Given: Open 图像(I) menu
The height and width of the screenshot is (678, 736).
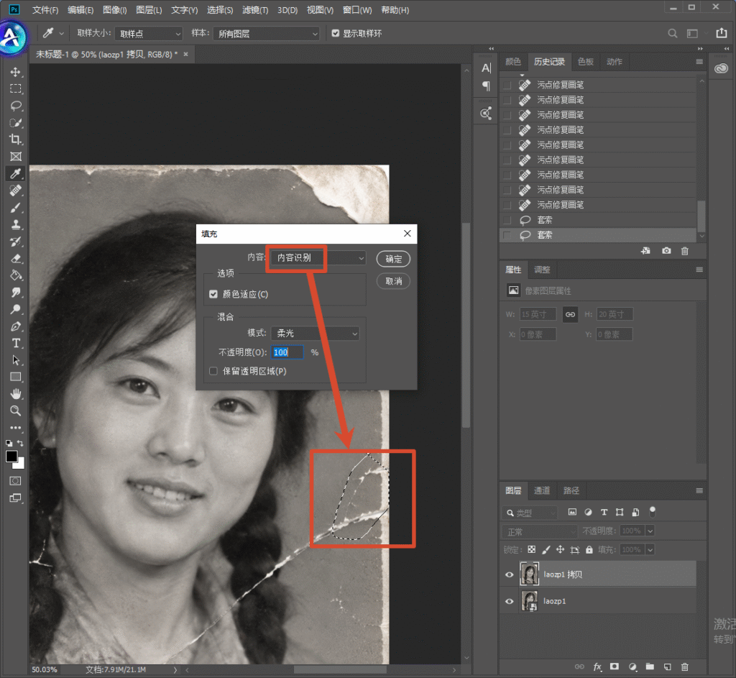Looking at the screenshot, I should pos(114,10).
